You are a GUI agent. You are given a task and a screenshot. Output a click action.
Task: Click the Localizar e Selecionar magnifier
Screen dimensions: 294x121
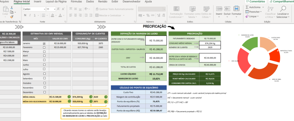click(283, 9)
